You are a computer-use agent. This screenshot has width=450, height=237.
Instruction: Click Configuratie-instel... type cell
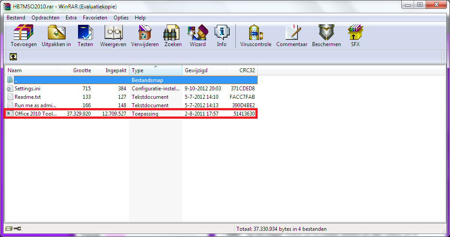[156, 88]
